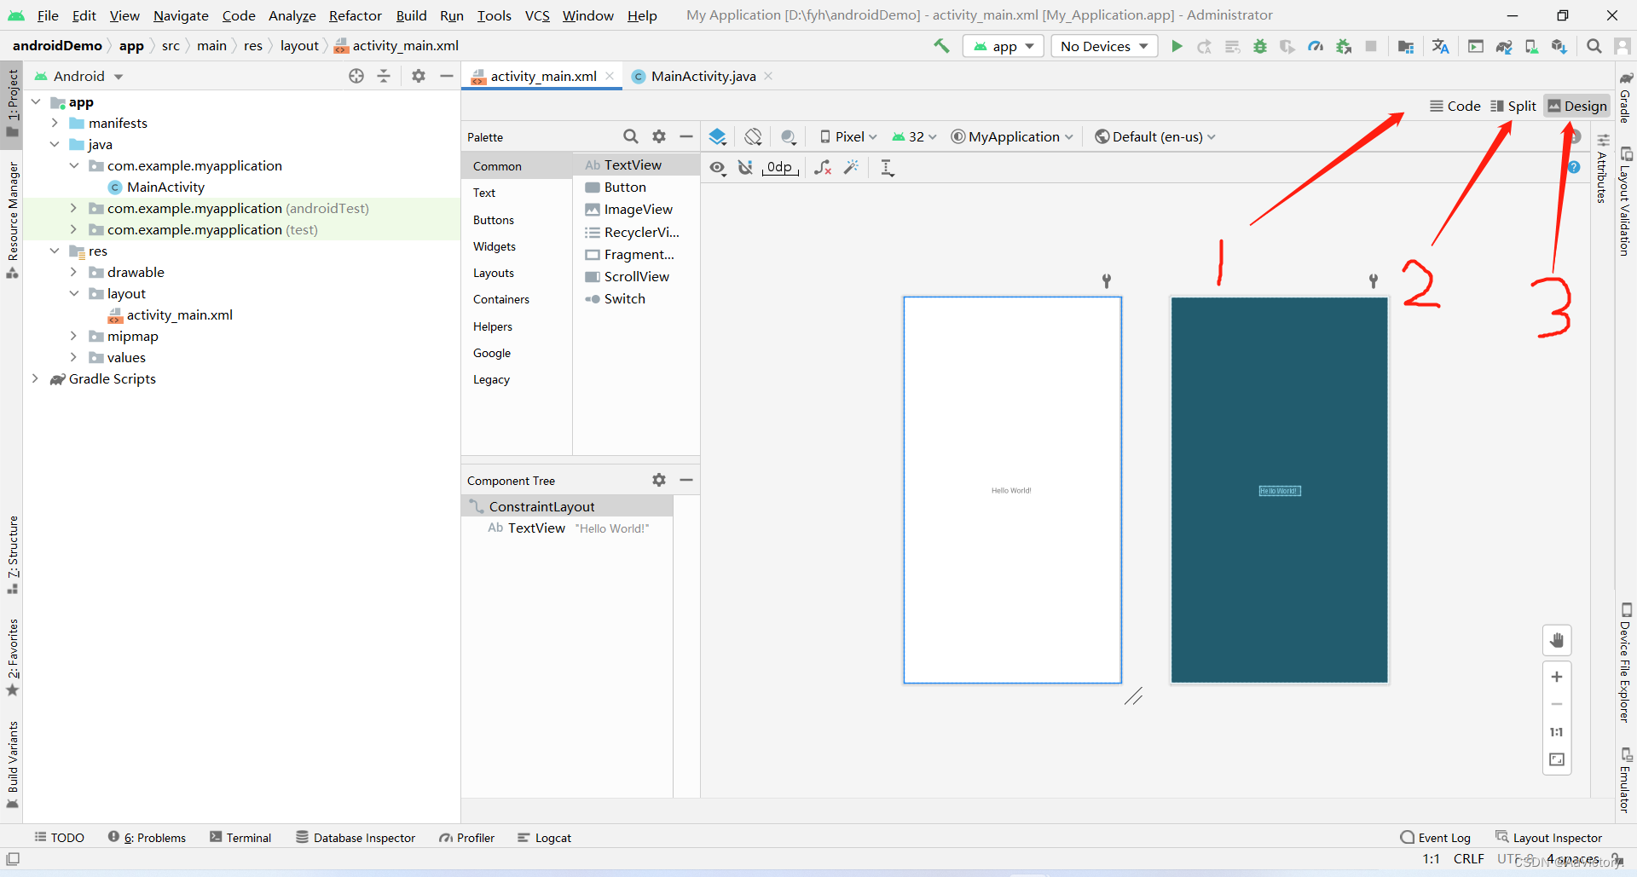Switch editor to Design view
Image resolution: width=1637 pixels, height=877 pixels.
click(1577, 106)
